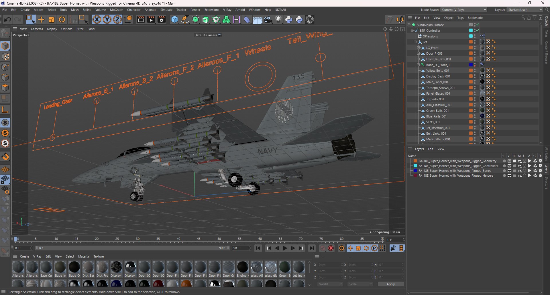This screenshot has width=550, height=295.
Task: Open the Node Space dropdown
Action: (x=463, y=10)
